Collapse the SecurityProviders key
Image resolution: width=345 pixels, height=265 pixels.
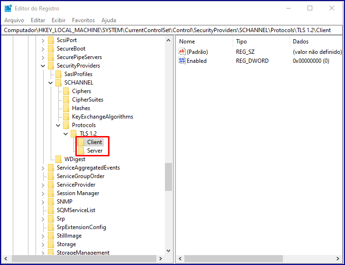click(43, 66)
